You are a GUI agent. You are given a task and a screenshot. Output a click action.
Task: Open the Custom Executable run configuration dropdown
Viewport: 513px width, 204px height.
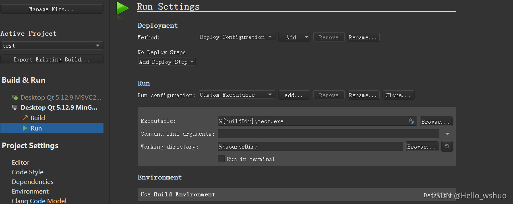point(237,95)
